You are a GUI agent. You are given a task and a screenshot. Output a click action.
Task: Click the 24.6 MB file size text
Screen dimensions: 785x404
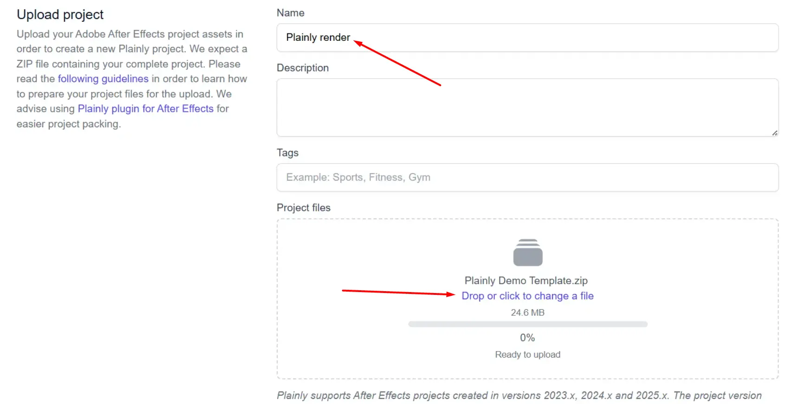[528, 313]
